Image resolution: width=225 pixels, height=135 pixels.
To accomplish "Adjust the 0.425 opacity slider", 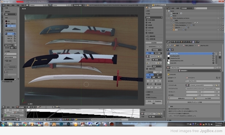I will click(x=154, y=72).
